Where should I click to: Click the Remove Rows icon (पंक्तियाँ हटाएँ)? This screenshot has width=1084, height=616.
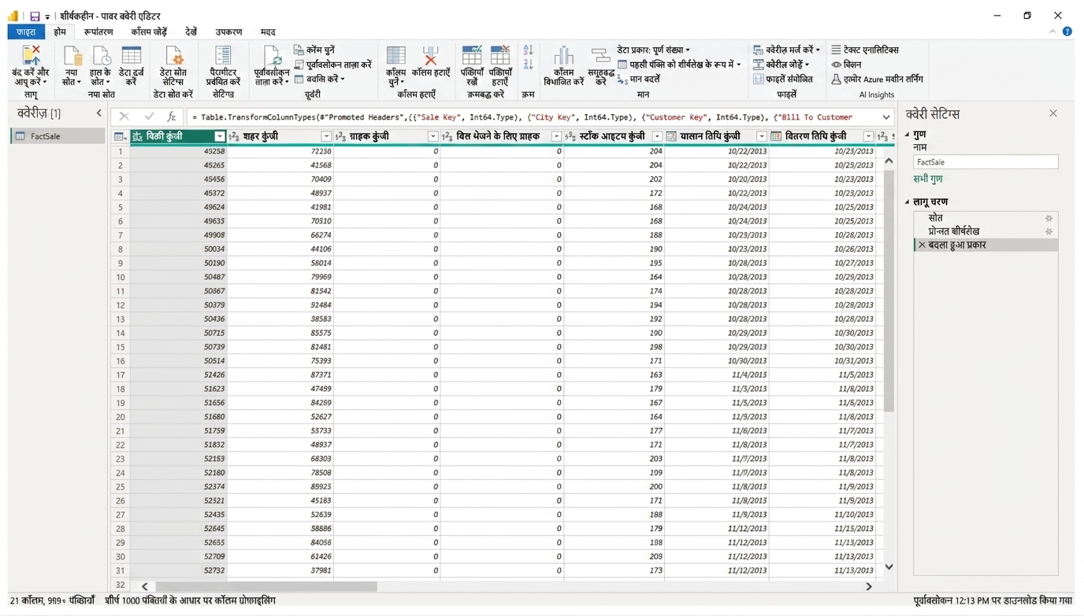tap(500, 55)
